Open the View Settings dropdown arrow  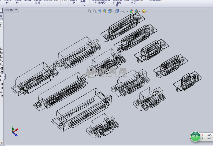147,11
